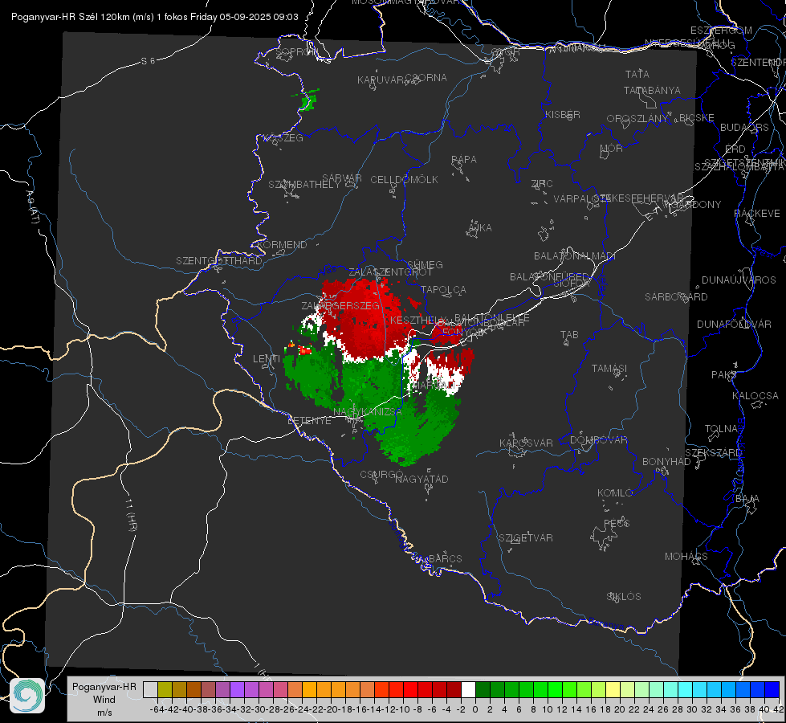Select the TAPOLCA town label
This screenshot has height=723, width=786.
pos(444,289)
